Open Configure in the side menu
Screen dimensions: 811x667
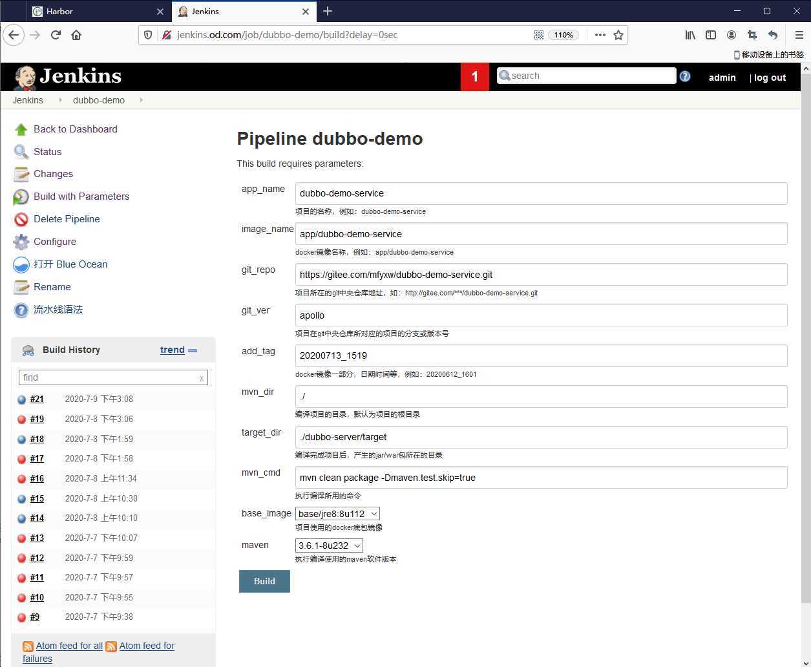tap(55, 242)
